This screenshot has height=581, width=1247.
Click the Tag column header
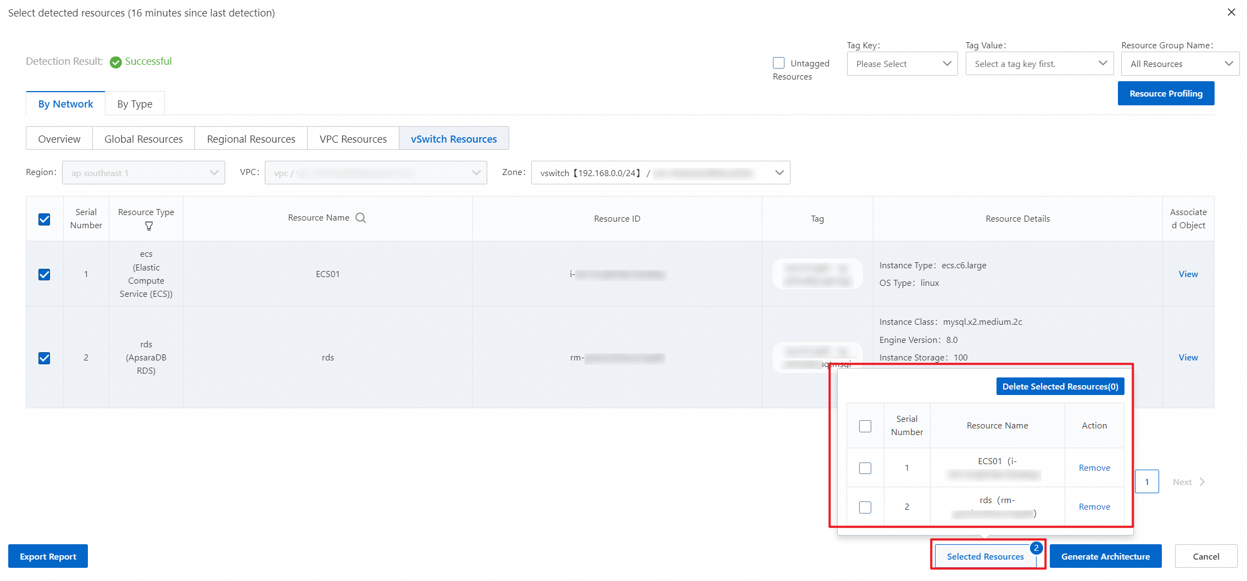(x=817, y=218)
